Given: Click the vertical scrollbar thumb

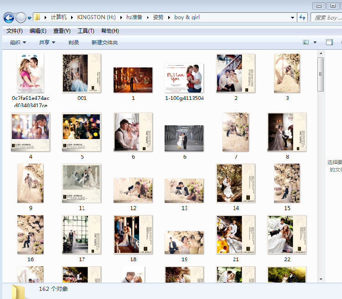Looking at the screenshot, I should click(321, 74).
